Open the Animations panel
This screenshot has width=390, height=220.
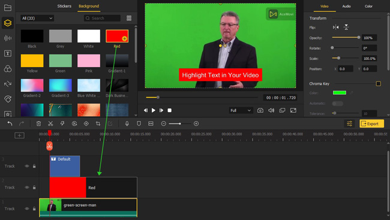point(8,99)
